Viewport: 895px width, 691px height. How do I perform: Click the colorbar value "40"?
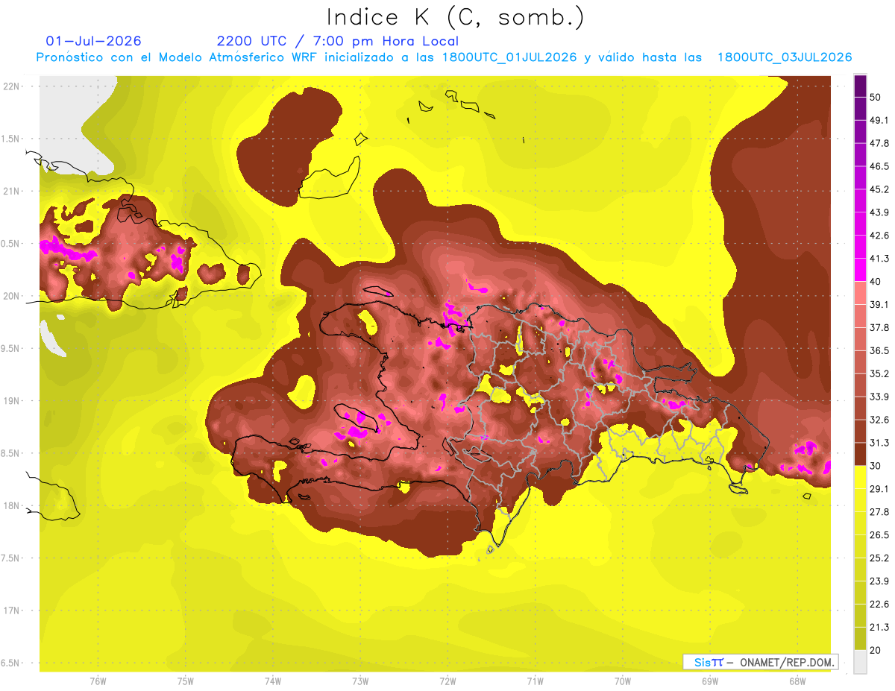pos(876,281)
